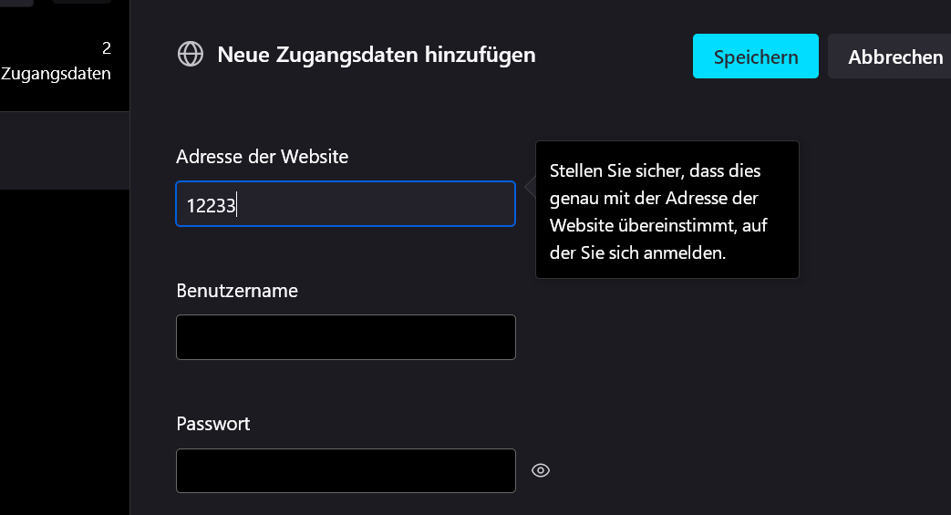This screenshot has width=951, height=515.
Task: Click the "Benutzername" field label
Action: (236, 291)
